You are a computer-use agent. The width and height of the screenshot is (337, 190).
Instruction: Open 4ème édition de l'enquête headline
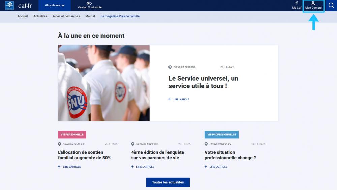click(x=157, y=155)
